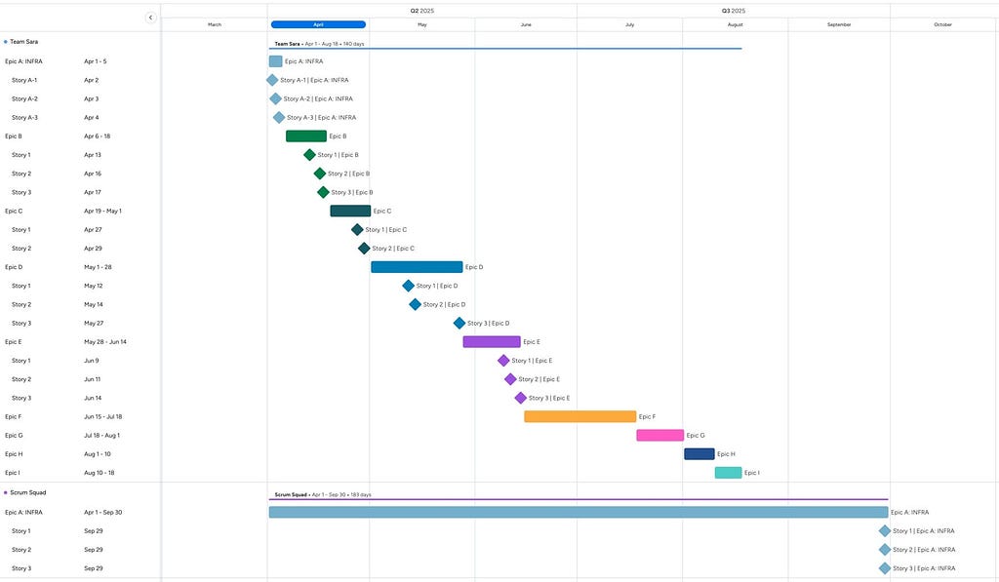Click the September month header
This screenshot has width=999, height=582.
tap(839, 24)
